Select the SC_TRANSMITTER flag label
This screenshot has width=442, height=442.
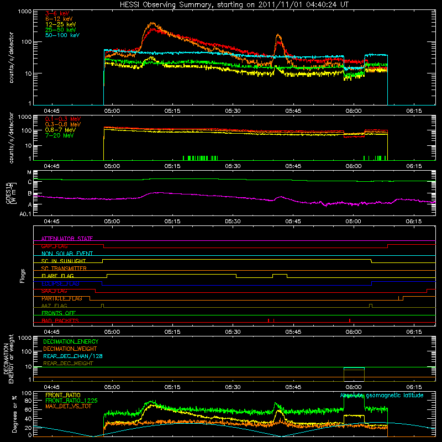pos(64,268)
